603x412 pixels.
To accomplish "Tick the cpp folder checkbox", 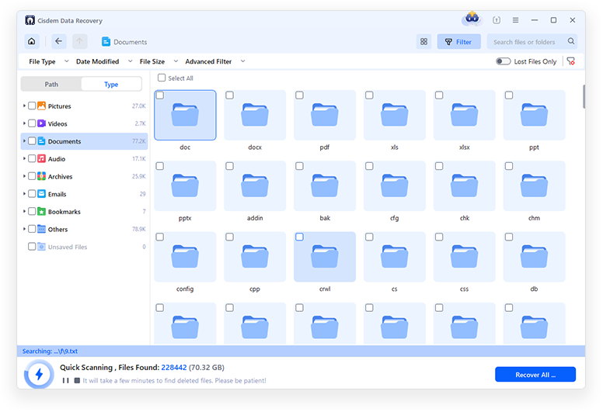I will click(x=229, y=237).
